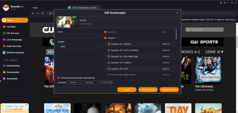Image resolution: width=238 pixels, height=113 pixels.
Task: Click the CW tab favicon
Action: coord(69,7)
